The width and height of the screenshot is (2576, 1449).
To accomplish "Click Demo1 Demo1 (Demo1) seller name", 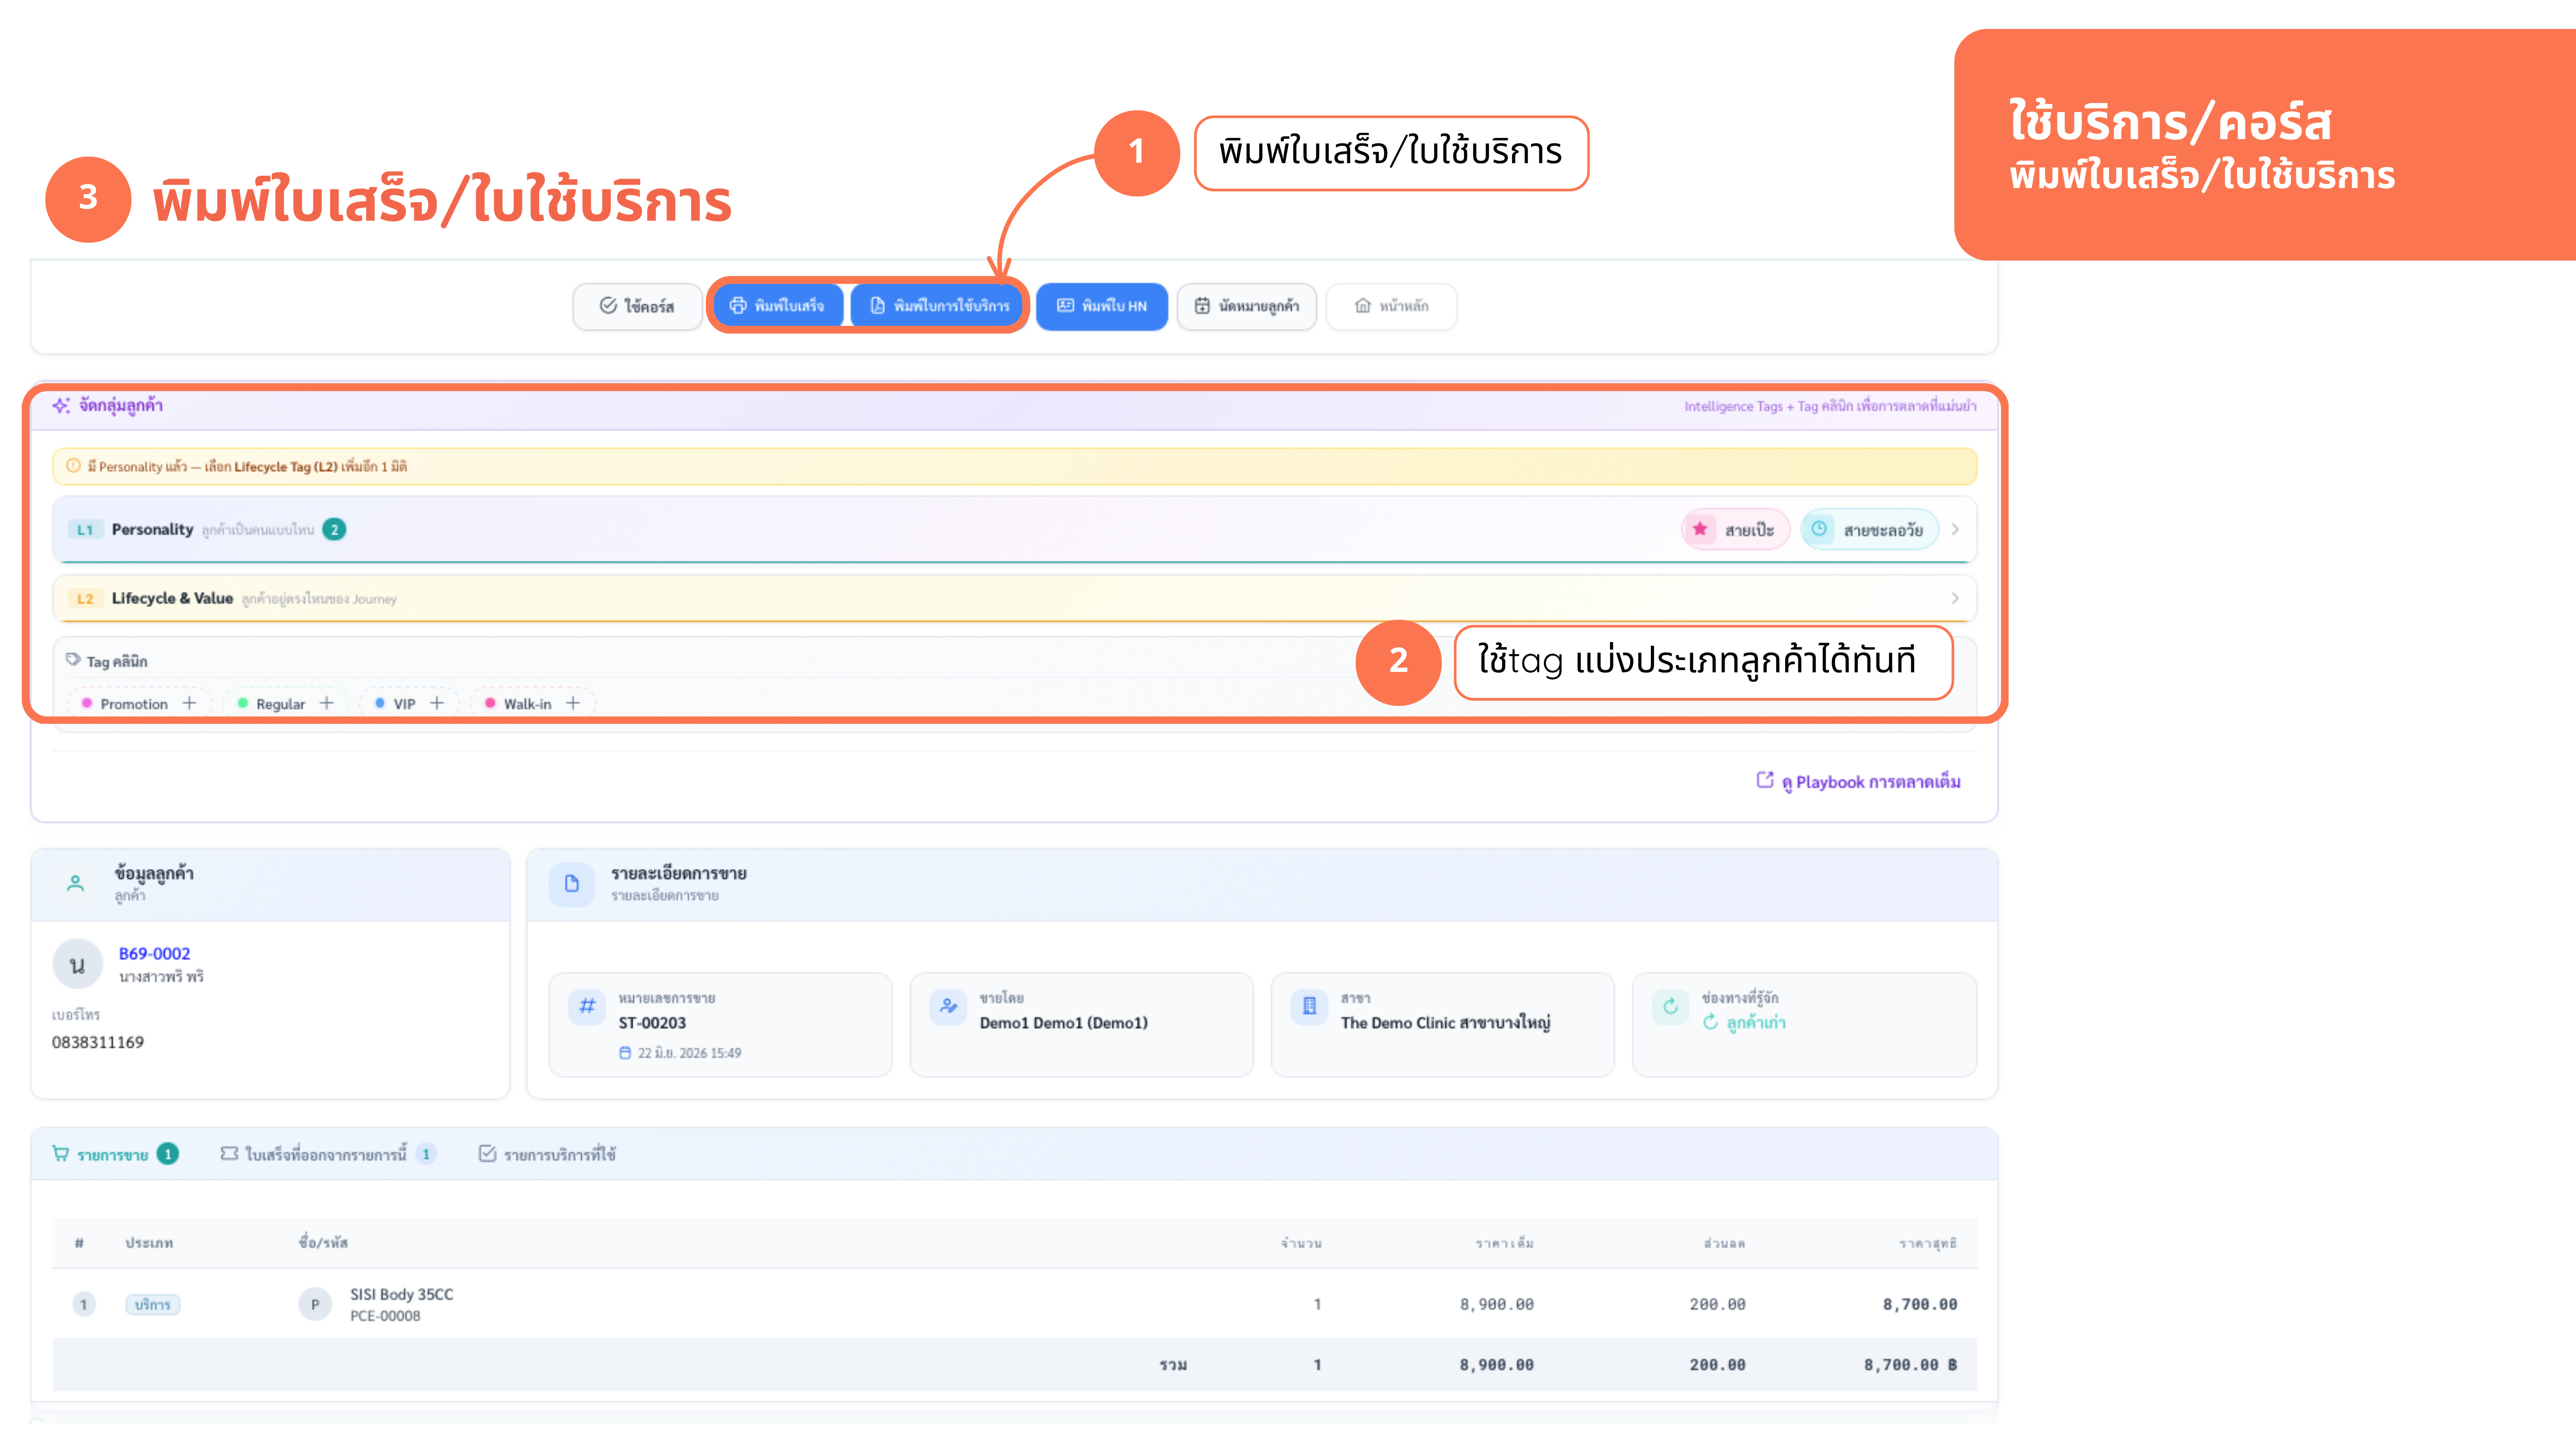I will click(x=1063, y=1023).
